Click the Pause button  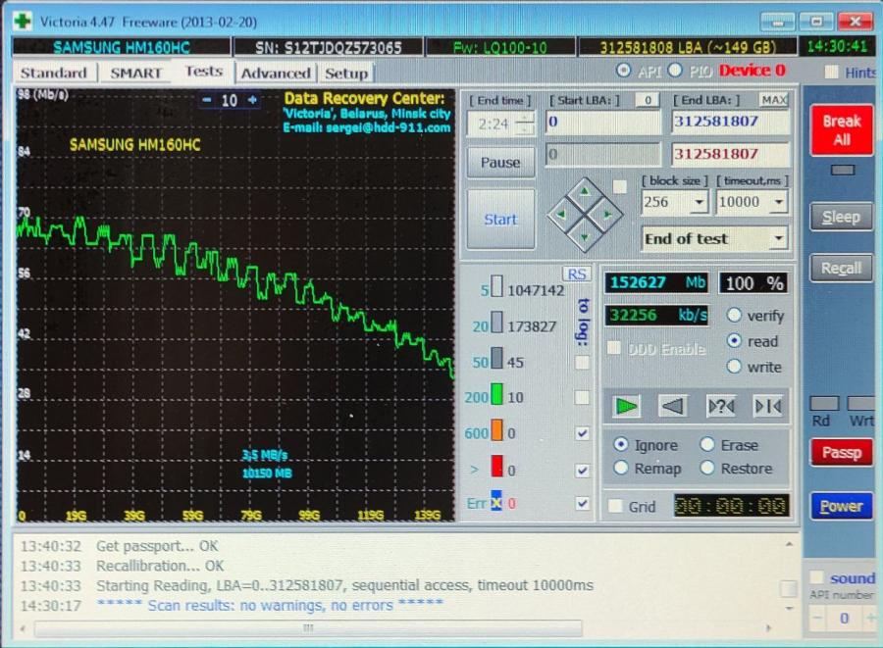click(x=500, y=163)
